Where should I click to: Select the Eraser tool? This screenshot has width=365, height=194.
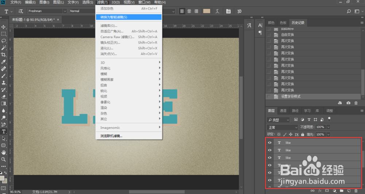[x=4, y=97]
